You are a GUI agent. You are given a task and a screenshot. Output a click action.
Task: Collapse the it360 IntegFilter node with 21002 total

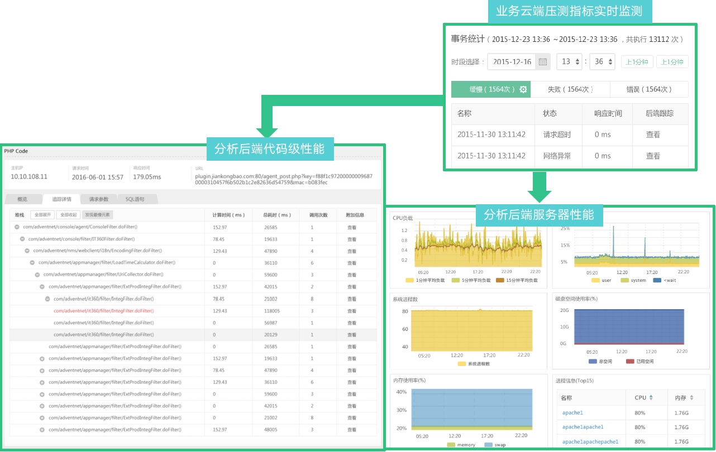(x=47, y=299)
